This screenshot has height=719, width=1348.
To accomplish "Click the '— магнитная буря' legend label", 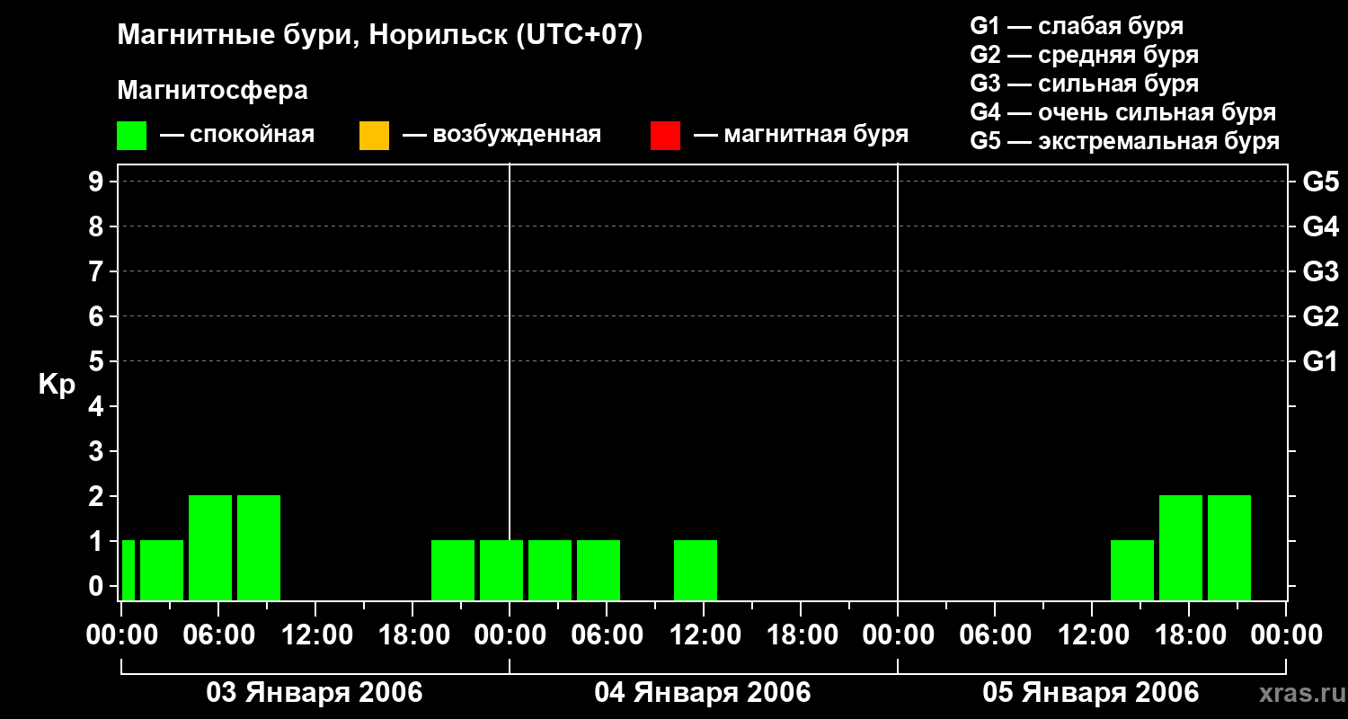I will point(801,135).
